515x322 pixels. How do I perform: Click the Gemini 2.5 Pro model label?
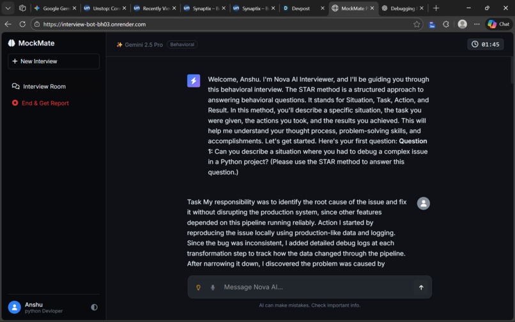pos(144,45)
